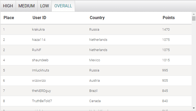
Task: Select the wizowizo row from Austria
Action: click(96, 81)
